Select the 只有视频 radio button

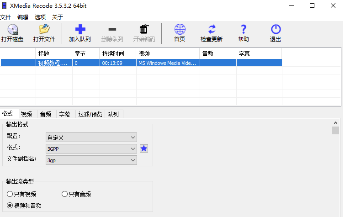[10, 194]
